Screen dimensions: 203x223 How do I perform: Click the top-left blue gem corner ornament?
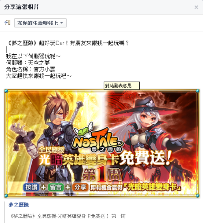pos(6,91)
